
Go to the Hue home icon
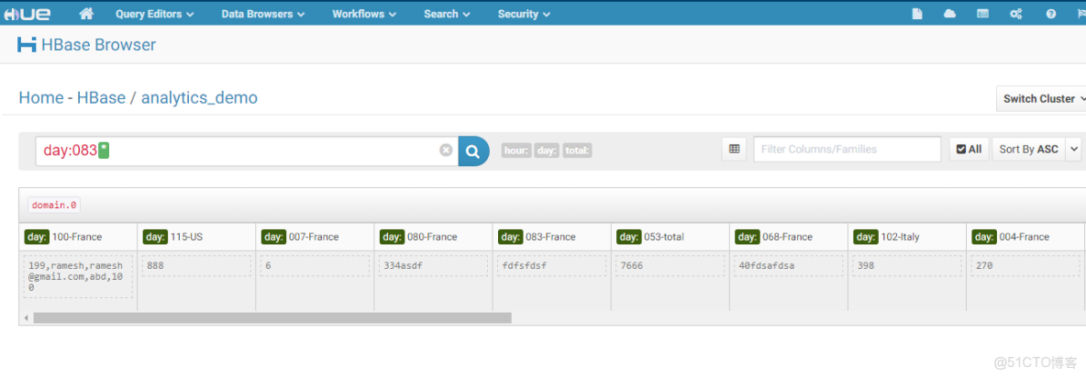coord(86,13)
